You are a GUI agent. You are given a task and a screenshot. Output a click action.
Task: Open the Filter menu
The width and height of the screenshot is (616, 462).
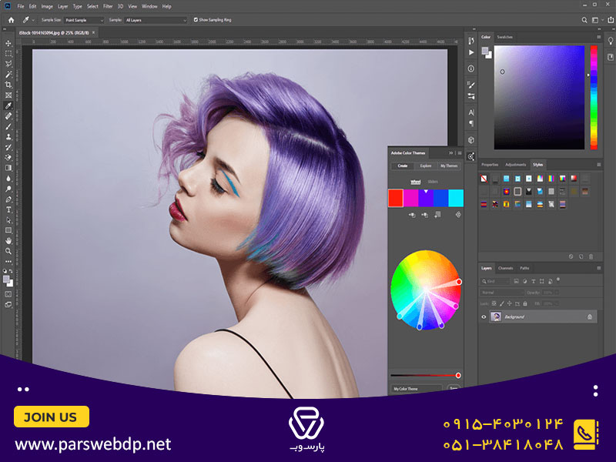point(108,6)
